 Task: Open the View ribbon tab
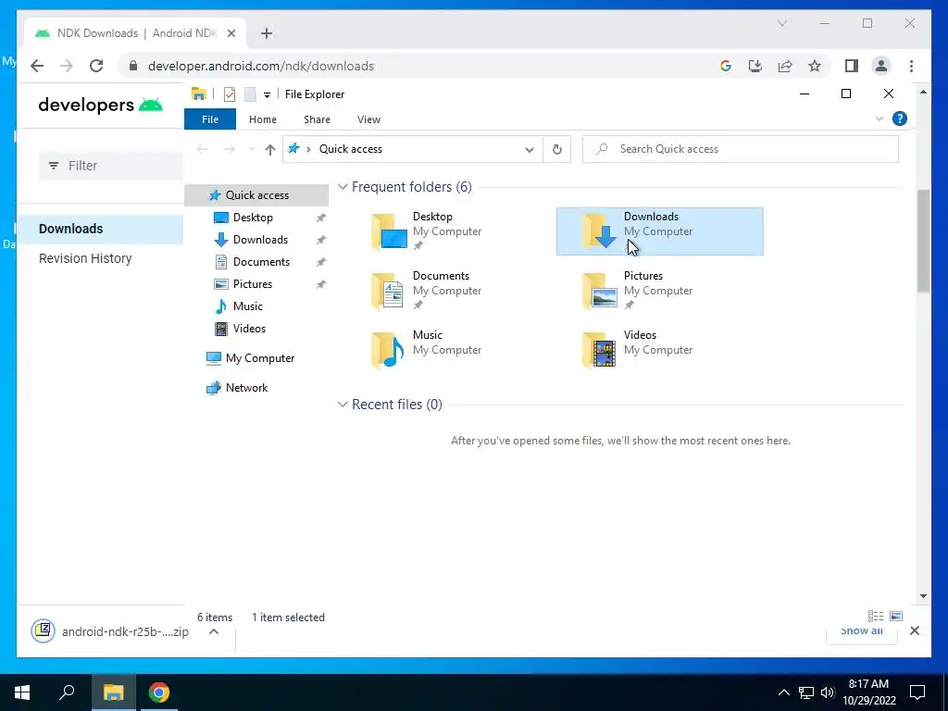tap(368, 119)
